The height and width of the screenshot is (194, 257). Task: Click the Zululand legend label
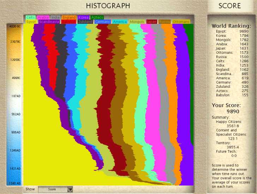[x=85, y=22]
